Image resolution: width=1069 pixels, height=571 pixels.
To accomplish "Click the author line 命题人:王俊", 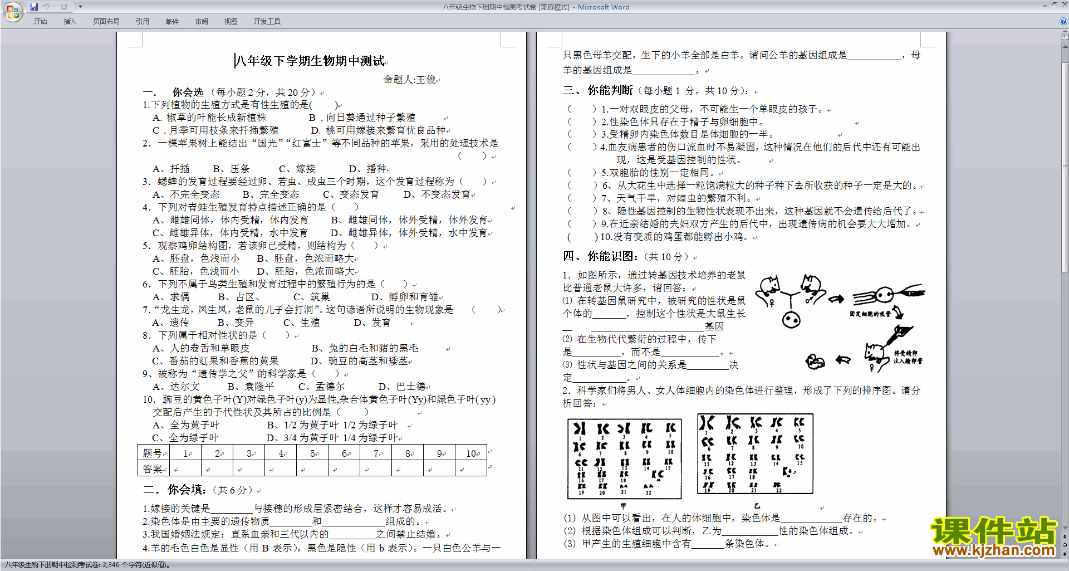I will pos(410,80).
